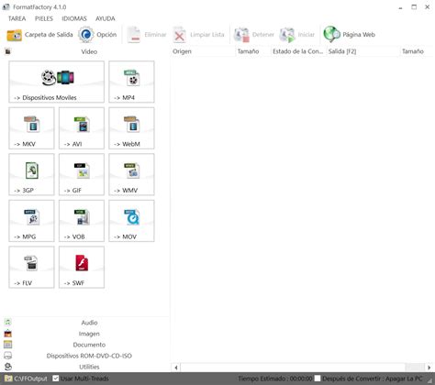Image resolution: width=435 pixels, height=385 pixels.
Task: Sort by the Estado de la Con... column
Action: click(x=298, y=51)
